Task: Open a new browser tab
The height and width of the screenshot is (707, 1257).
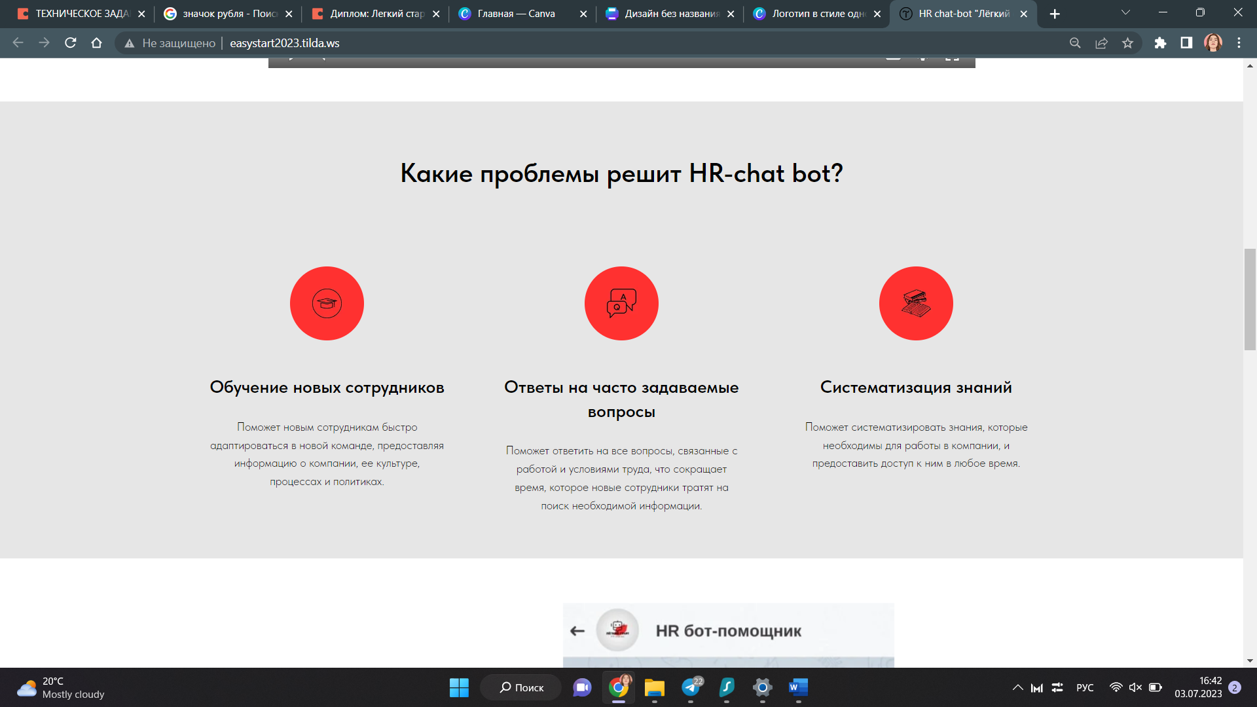Action: 1055,14
